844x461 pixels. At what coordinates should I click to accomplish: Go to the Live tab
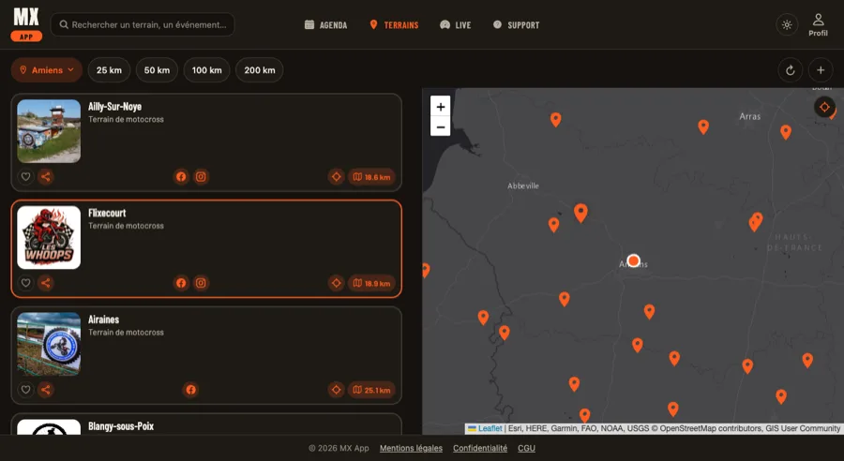point(456,24)
